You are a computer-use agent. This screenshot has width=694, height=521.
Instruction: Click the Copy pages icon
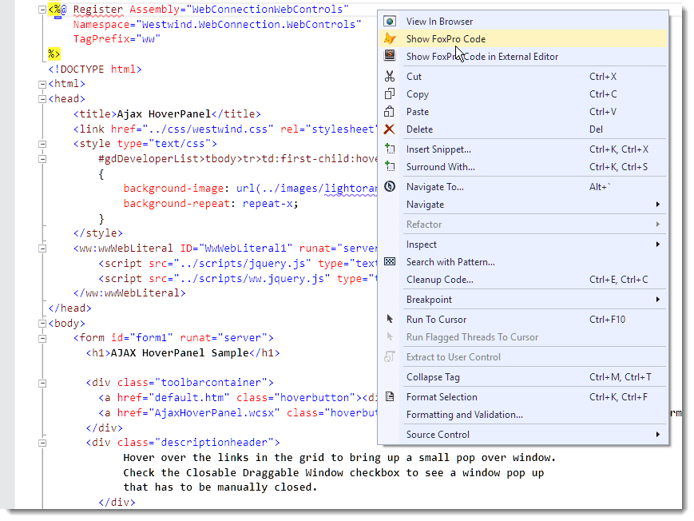390,94
